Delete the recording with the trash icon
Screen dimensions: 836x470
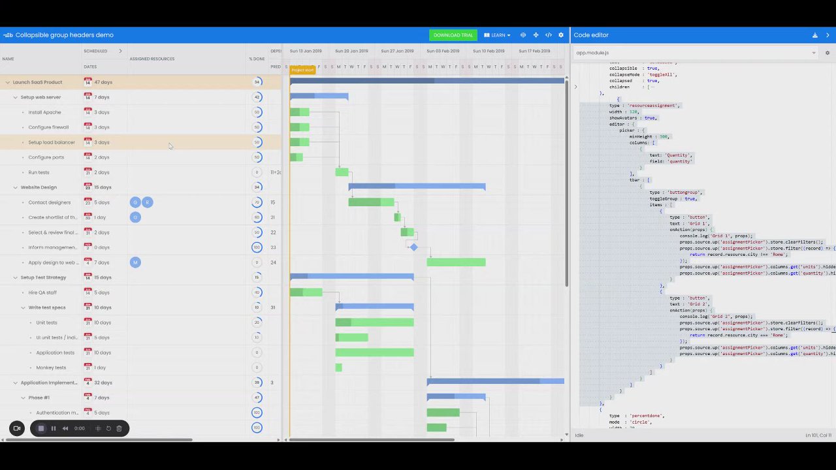[x=119, y=428]
